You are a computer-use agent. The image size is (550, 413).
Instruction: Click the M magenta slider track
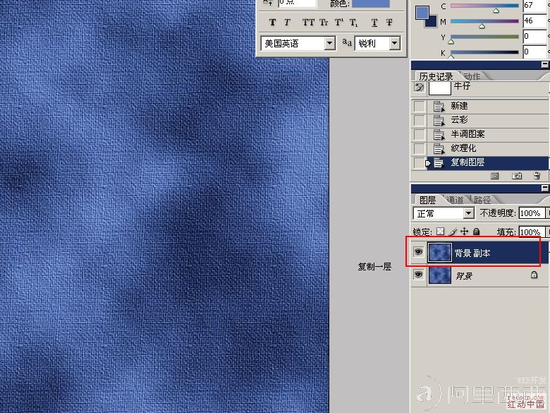[x=484, y=21]
